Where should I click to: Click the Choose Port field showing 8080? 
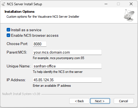pyautogui.click(x=40, y=44)
